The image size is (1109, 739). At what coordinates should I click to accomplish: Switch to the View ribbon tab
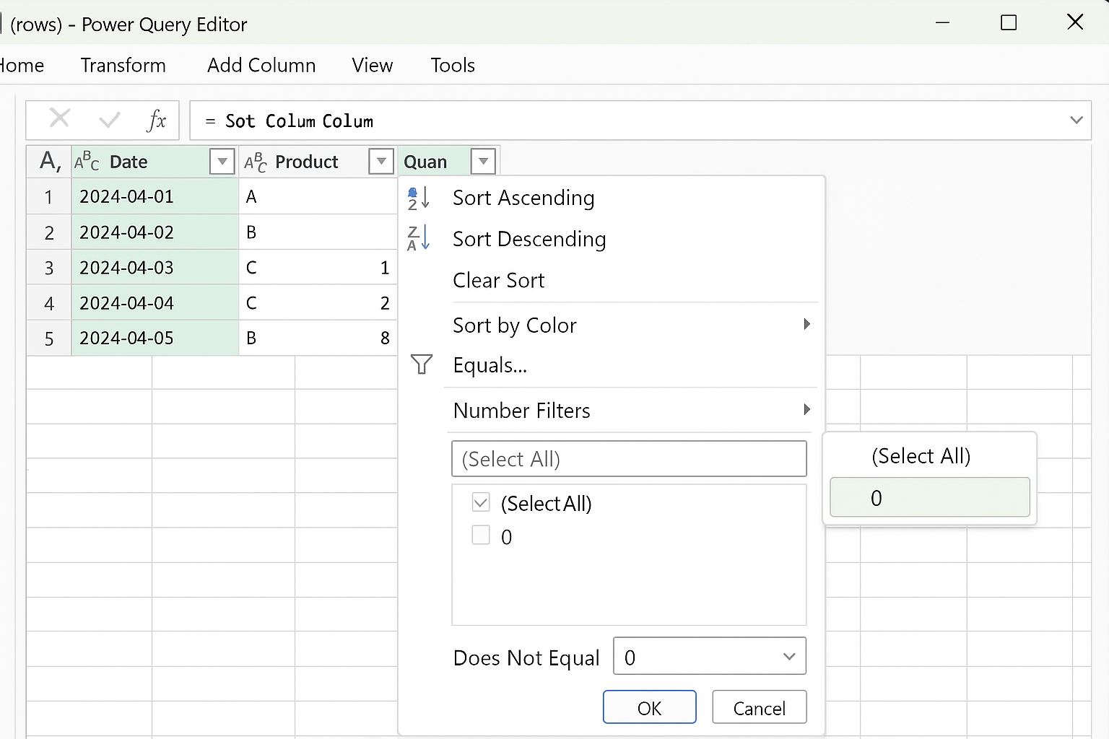coord(373,65)
